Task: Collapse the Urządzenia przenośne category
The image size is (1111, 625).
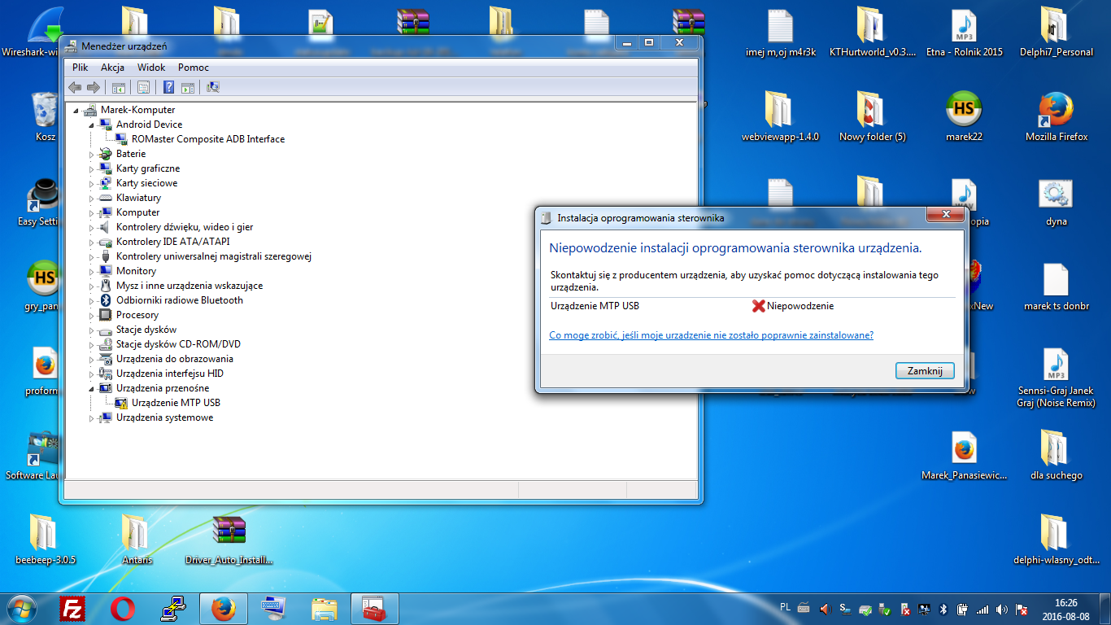Action: coord(92,388)
